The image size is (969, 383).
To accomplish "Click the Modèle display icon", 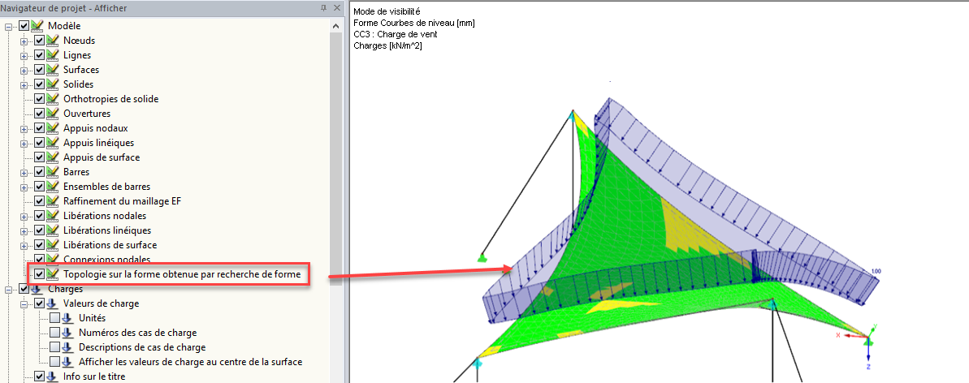I will point(37,26).
